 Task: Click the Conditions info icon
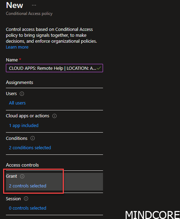33,138
